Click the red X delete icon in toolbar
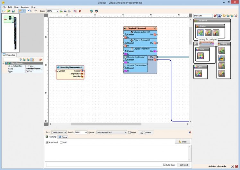 click(80, 11)
